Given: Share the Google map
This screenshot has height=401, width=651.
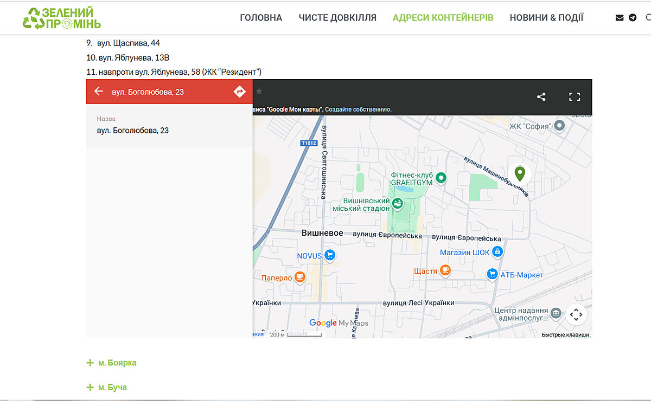Looking at the screenshot, I should click(x=541, y=97).
